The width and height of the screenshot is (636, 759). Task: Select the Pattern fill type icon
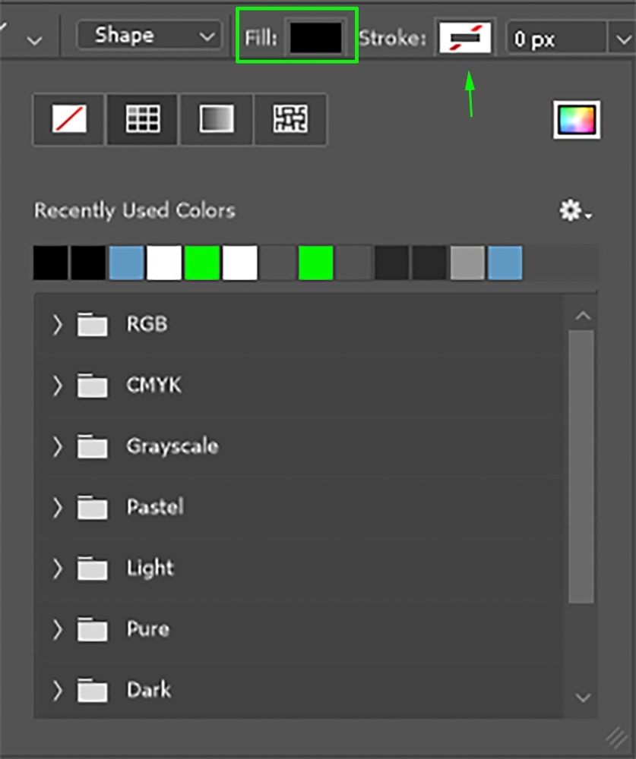tap(290, 119)
